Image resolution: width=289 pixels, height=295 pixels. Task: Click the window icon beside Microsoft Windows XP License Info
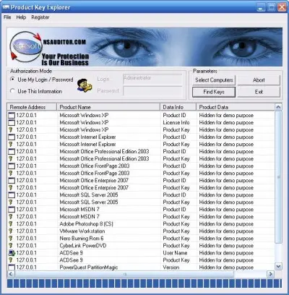[12, 122]
